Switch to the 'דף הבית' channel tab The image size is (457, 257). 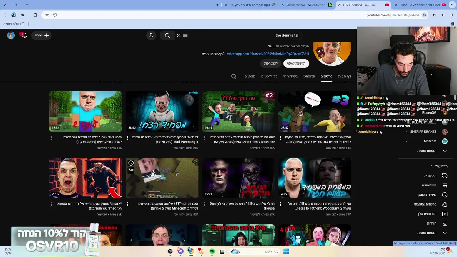345,76
